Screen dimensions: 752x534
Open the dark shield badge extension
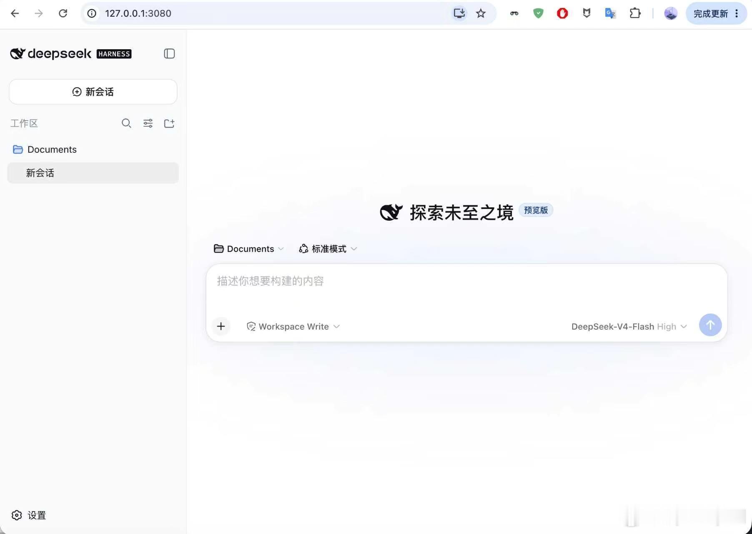coord(587,13)
